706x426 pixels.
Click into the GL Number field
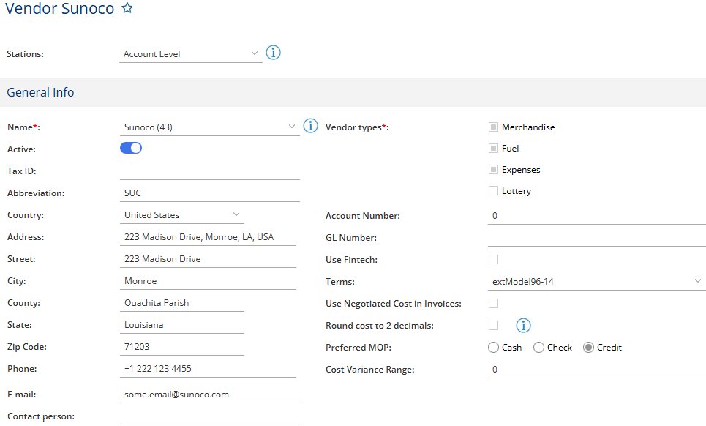pos(596,238)
